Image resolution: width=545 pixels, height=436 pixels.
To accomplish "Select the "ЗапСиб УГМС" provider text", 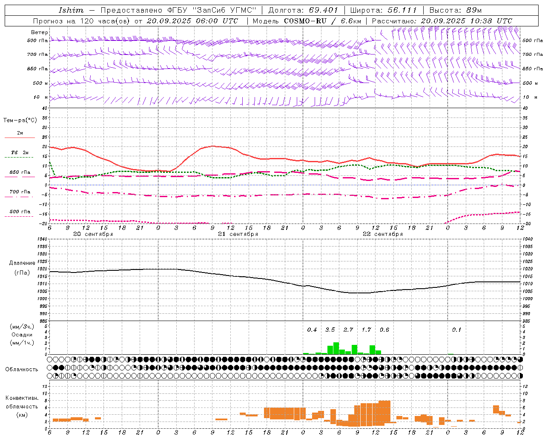I will click(224, 10).
